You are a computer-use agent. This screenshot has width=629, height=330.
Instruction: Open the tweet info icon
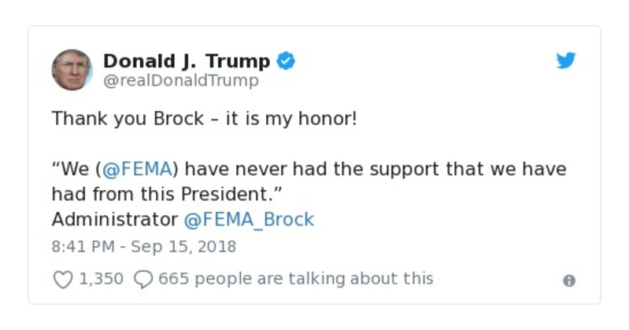(x=569, y=280)
